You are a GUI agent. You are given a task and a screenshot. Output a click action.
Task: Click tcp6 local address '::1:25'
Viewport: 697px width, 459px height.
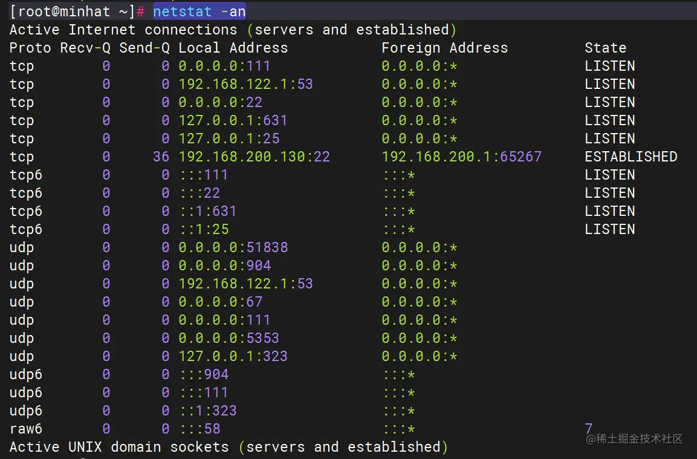(204, 229)
